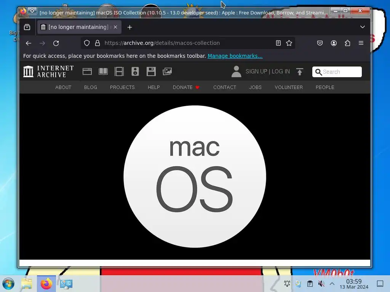Open the CONTACT menu item
Image resolution: width=390 pixels, height=292 pixels.
[x=225, y=87]
